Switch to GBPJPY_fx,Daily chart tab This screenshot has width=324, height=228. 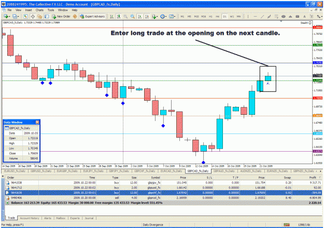119,171
